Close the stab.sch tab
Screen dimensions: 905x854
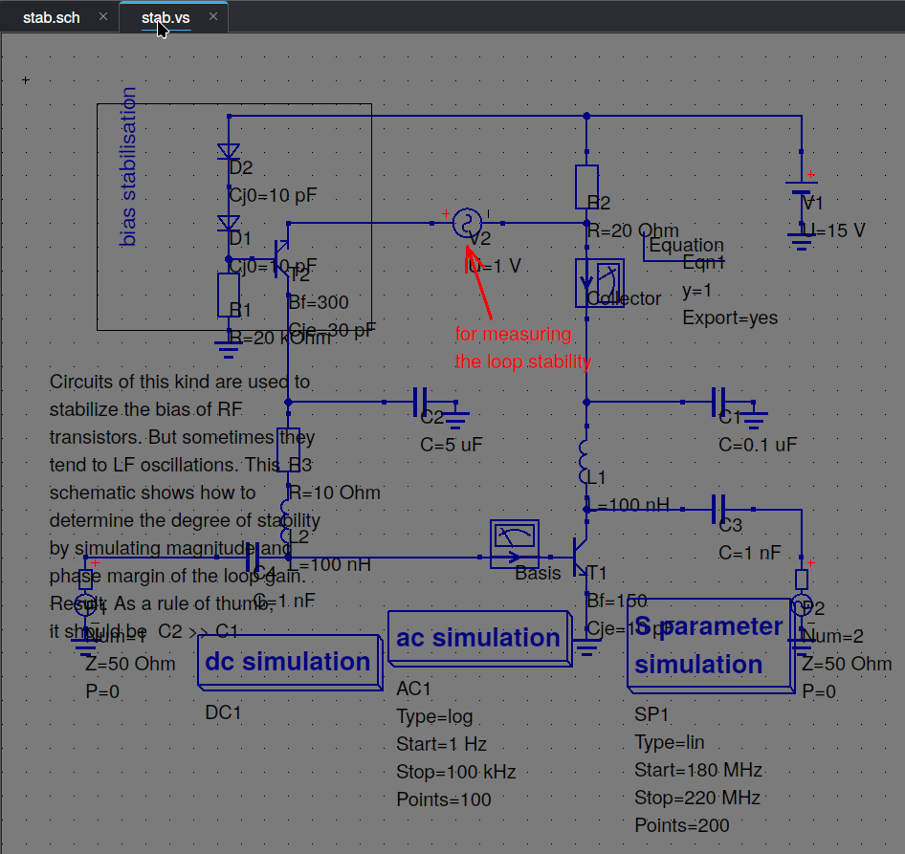coord(103,17)
